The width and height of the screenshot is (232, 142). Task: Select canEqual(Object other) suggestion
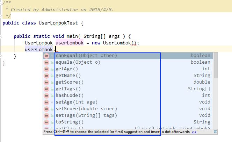pos(128,56)
